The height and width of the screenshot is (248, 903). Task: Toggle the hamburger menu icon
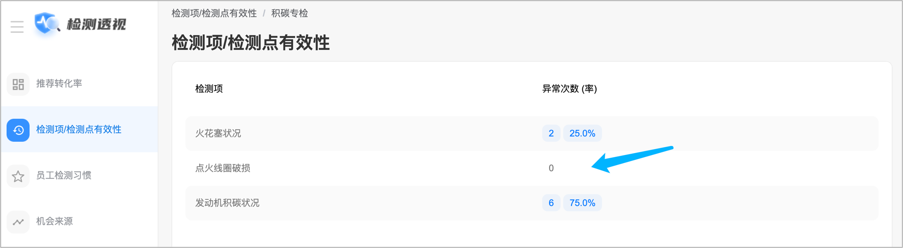click(17, 27)
